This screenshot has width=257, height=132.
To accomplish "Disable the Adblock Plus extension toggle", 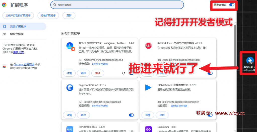I will [210, 73].
